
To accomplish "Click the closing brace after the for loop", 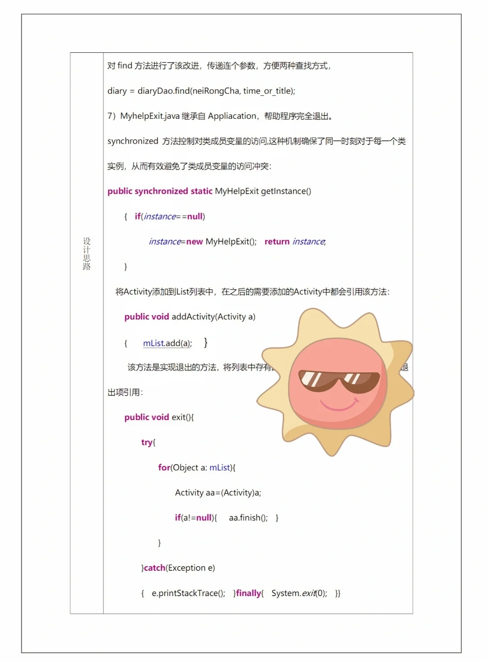I will point(159,542).
